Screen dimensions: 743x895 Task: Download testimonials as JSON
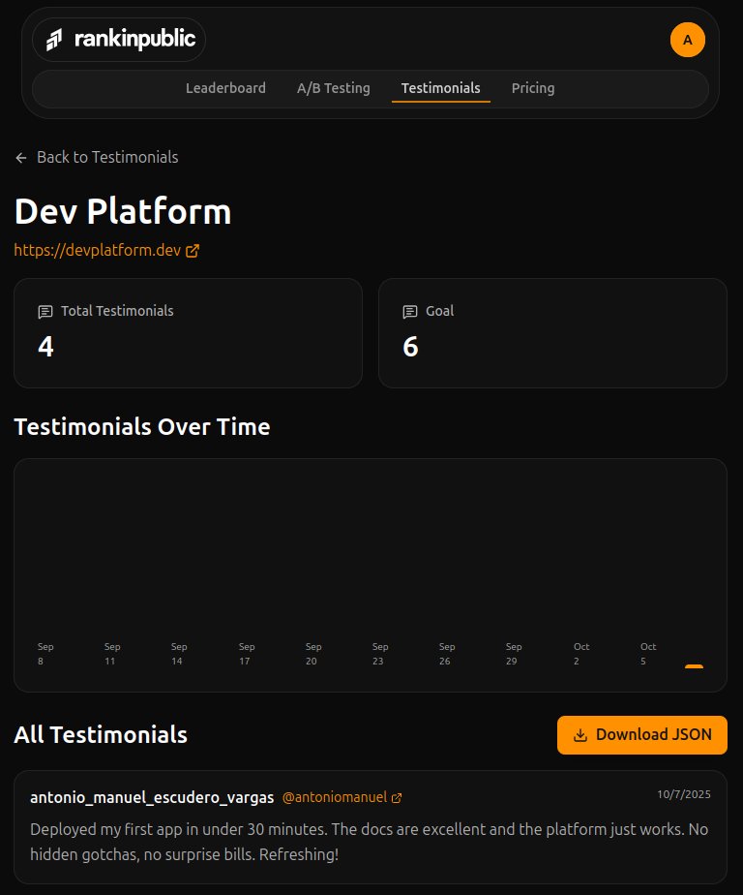(642, 734)
